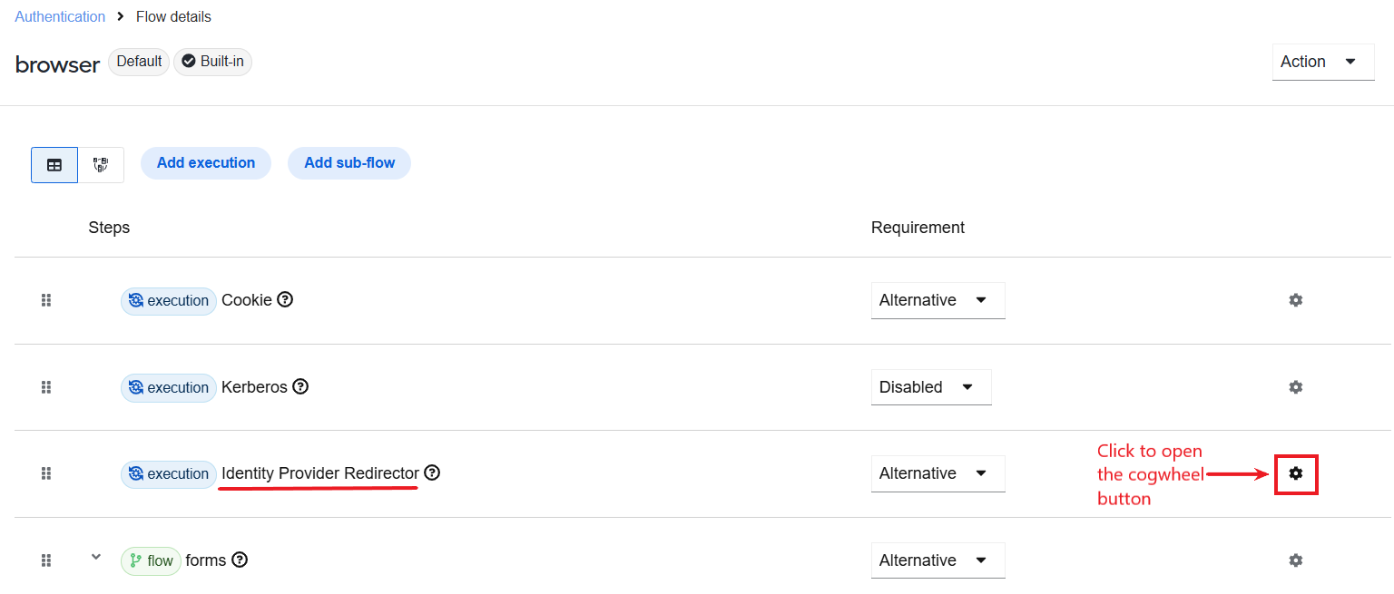Image resolution: width=1394 pixels, height=594 pixels.
Task: Grab the drag handle of Cookie row
Action: coord(46,300)
